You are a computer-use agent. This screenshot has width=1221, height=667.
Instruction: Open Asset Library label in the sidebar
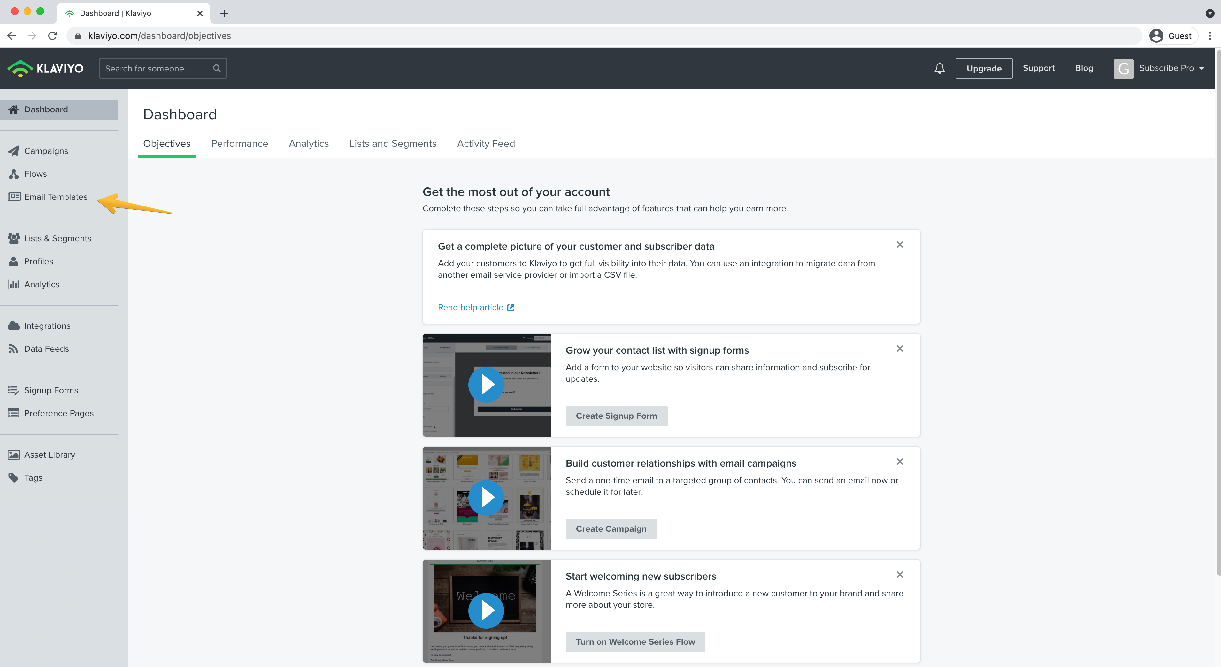[50, 454]
